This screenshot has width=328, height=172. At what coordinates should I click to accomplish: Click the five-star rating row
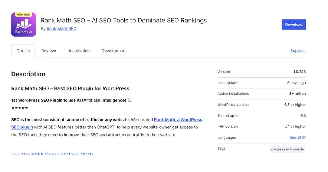coord(20,108)
